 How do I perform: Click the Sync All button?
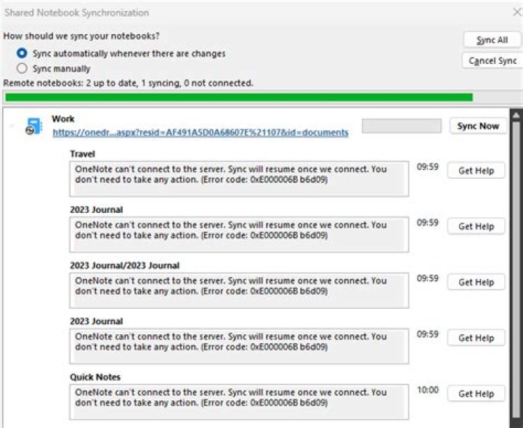pos(492,40)
